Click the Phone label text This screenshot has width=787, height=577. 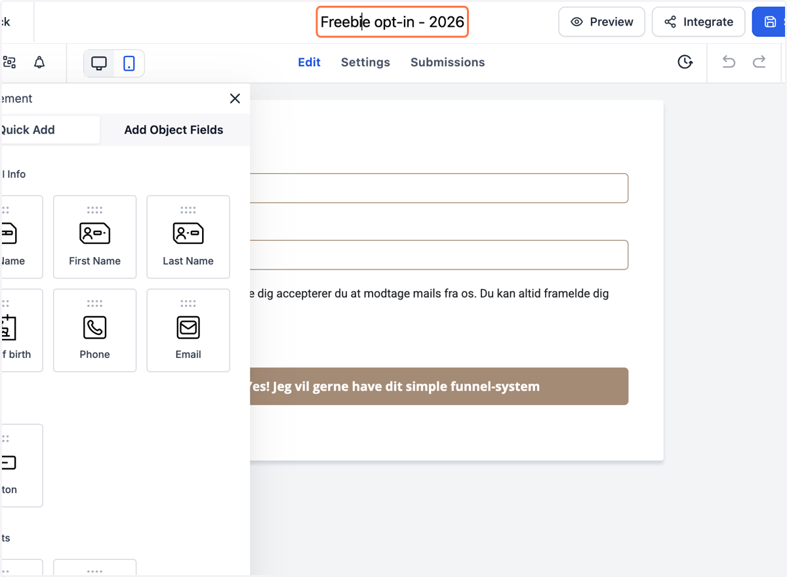coord(94,355)
